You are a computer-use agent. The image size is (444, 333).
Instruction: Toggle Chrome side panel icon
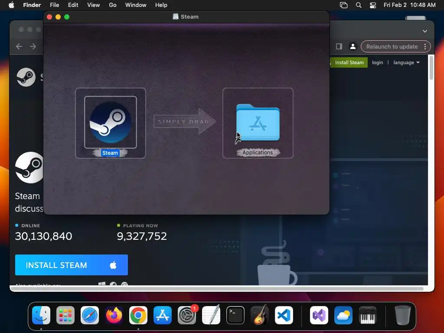click(x=339, y=46)
